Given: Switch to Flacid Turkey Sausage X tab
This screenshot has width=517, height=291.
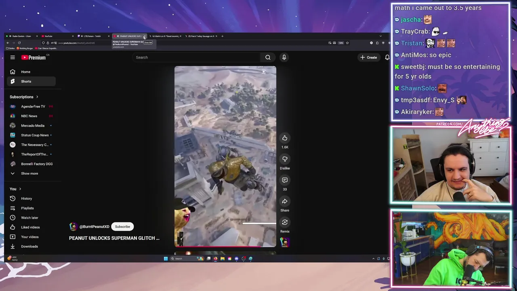Looking at the screenshot, I should click(x=201, y=36).
